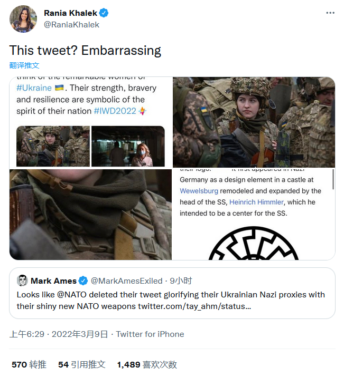Open the bottom-right black sun symbol image

pos(254,214)
